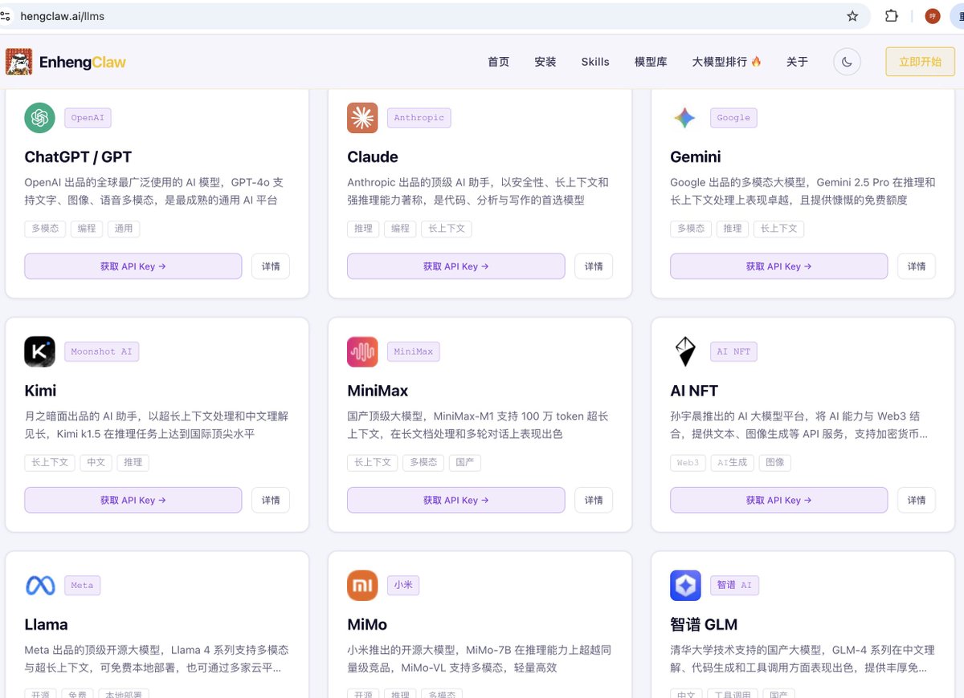Click the ChatGPT / GPT card title
The width and height of the screenshot is (964, 698).
[78, 157]
